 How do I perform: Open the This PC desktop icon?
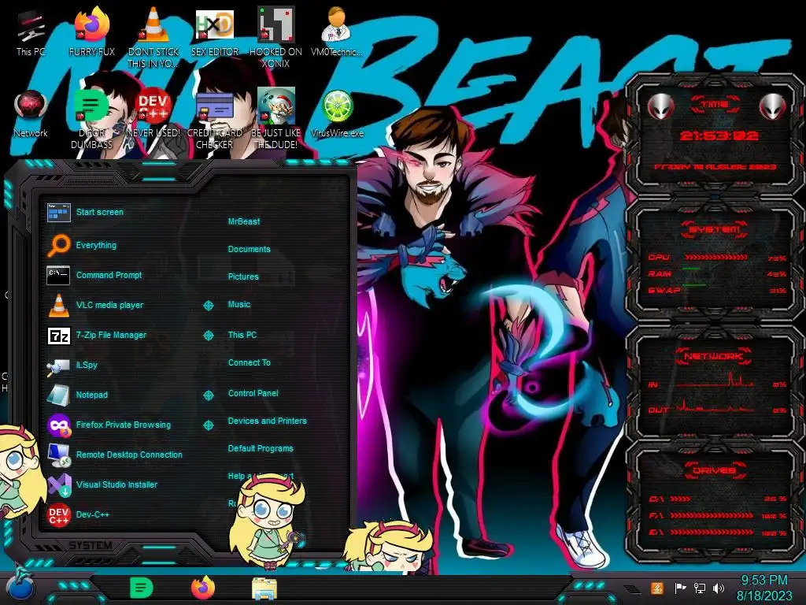(31, 32)
